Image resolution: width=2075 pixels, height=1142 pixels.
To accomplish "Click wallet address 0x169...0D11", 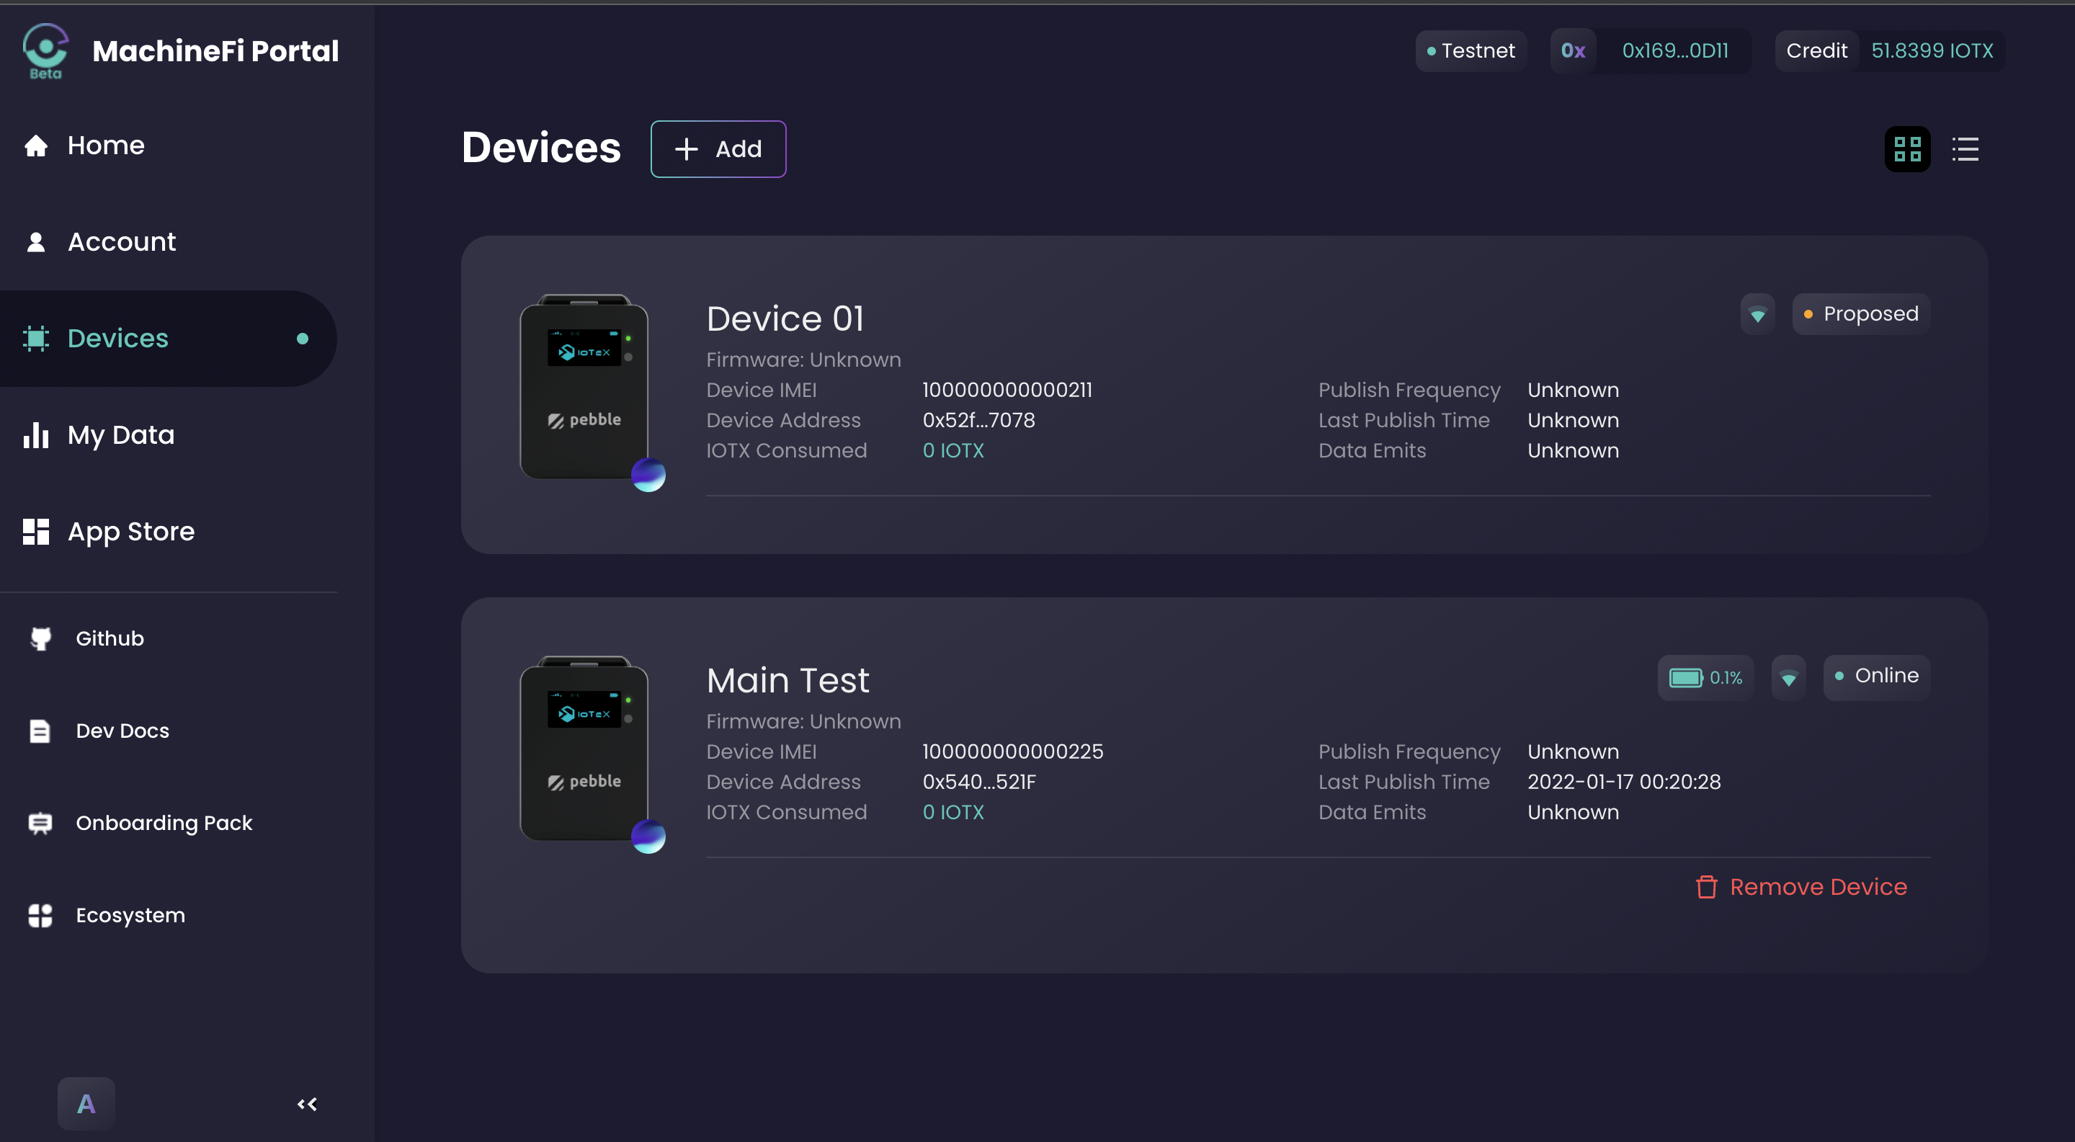I will [1674, 50].
